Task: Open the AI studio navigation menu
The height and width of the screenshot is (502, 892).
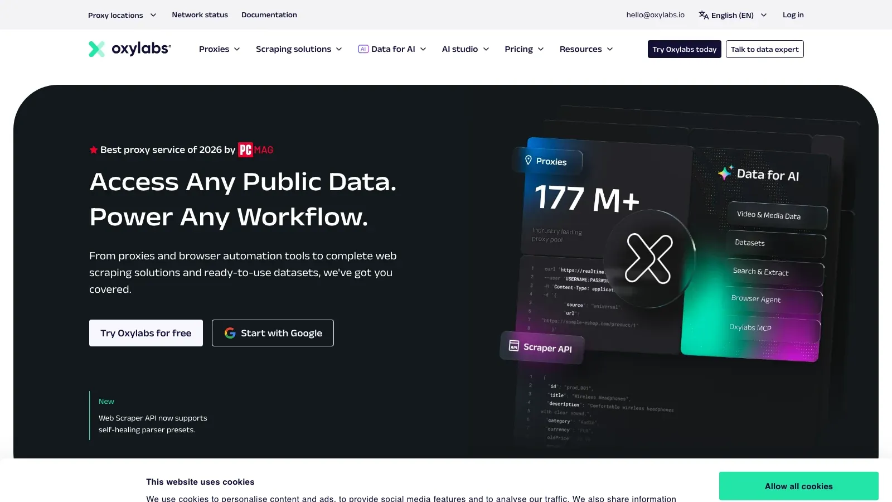Action: (x=466, y=49)
